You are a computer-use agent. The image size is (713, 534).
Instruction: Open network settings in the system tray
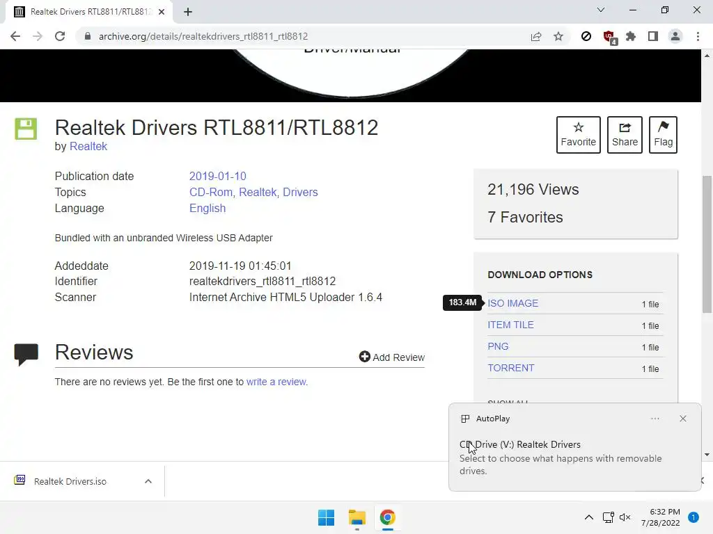click(609, 517)
